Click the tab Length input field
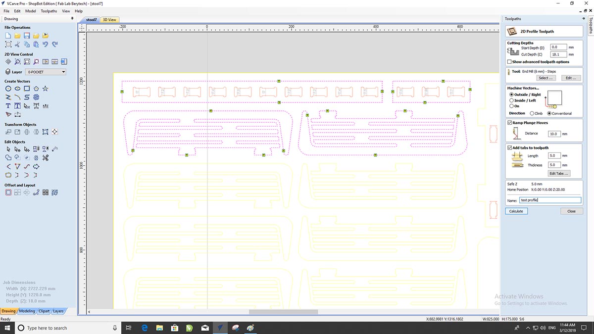Viewport: 594px width, 334px height. point(555,156)
